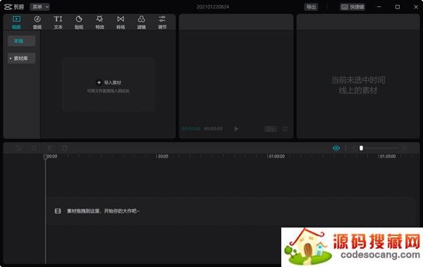This screenshot has width=423, height=267.
Task: Click the 导出 export button
Action: tap(311, 7)
